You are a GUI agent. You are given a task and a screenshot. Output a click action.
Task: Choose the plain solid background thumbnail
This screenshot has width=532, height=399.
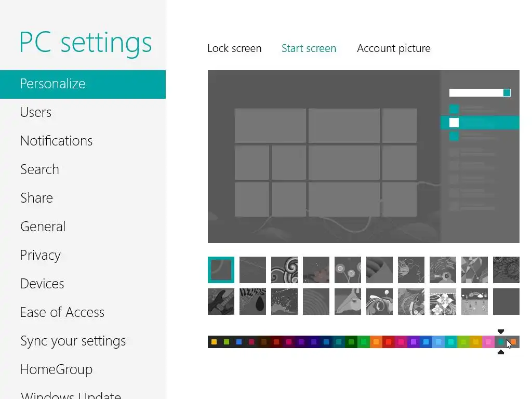click(x=506, y=302)
